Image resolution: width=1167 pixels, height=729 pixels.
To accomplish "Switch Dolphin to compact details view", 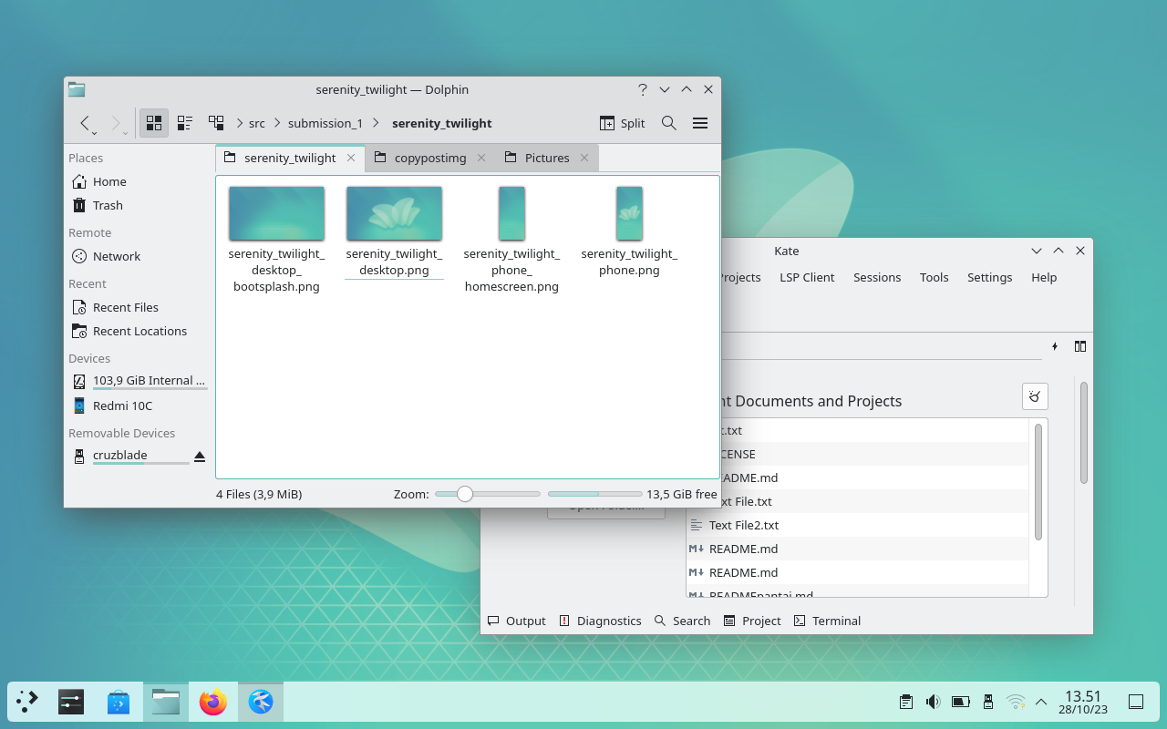I will [x=185, y=123].
